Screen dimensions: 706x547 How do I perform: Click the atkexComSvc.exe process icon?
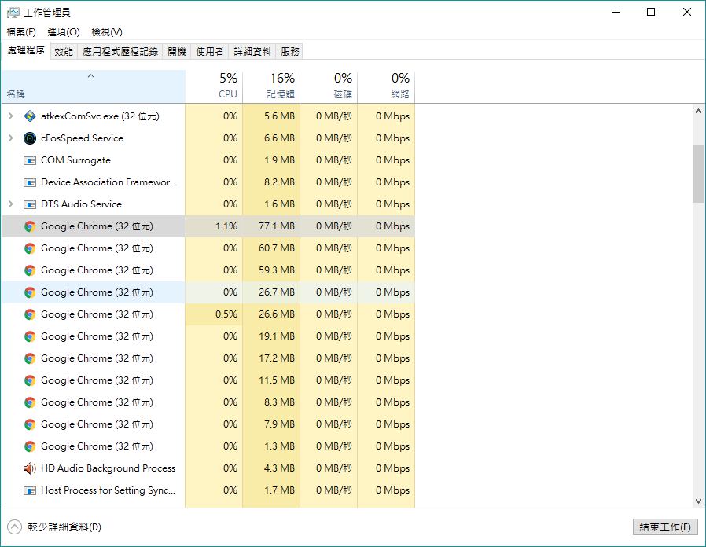[30, 116]
